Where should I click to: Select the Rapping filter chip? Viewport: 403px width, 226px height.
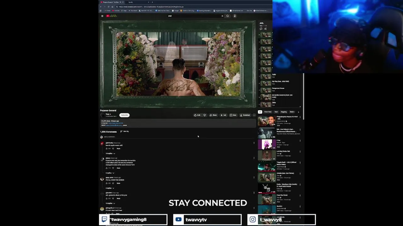point(284,112)
